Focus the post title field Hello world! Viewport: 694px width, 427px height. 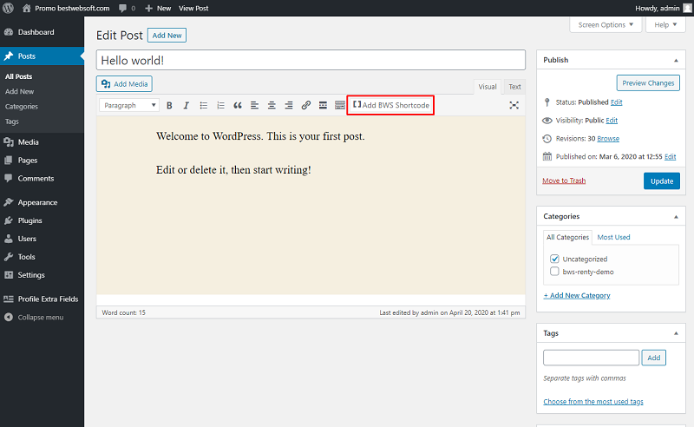click(x=311, y=60)
